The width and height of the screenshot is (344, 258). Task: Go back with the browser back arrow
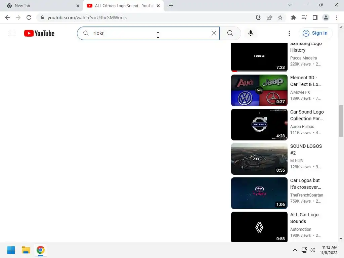pos(7,17)
